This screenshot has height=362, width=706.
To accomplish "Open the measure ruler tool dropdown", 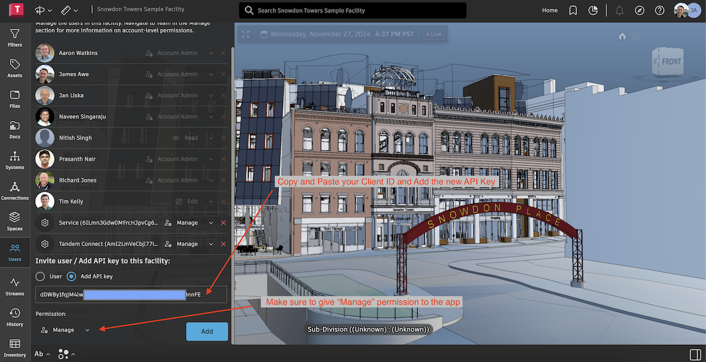I will pos(69,10).
